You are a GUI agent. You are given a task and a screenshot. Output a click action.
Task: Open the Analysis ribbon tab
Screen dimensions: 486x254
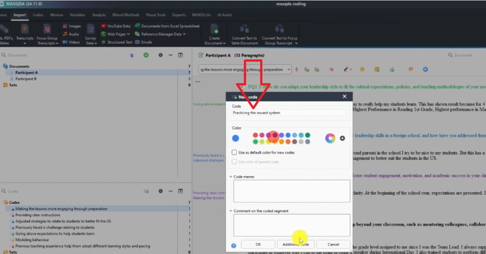coord(99,15)
